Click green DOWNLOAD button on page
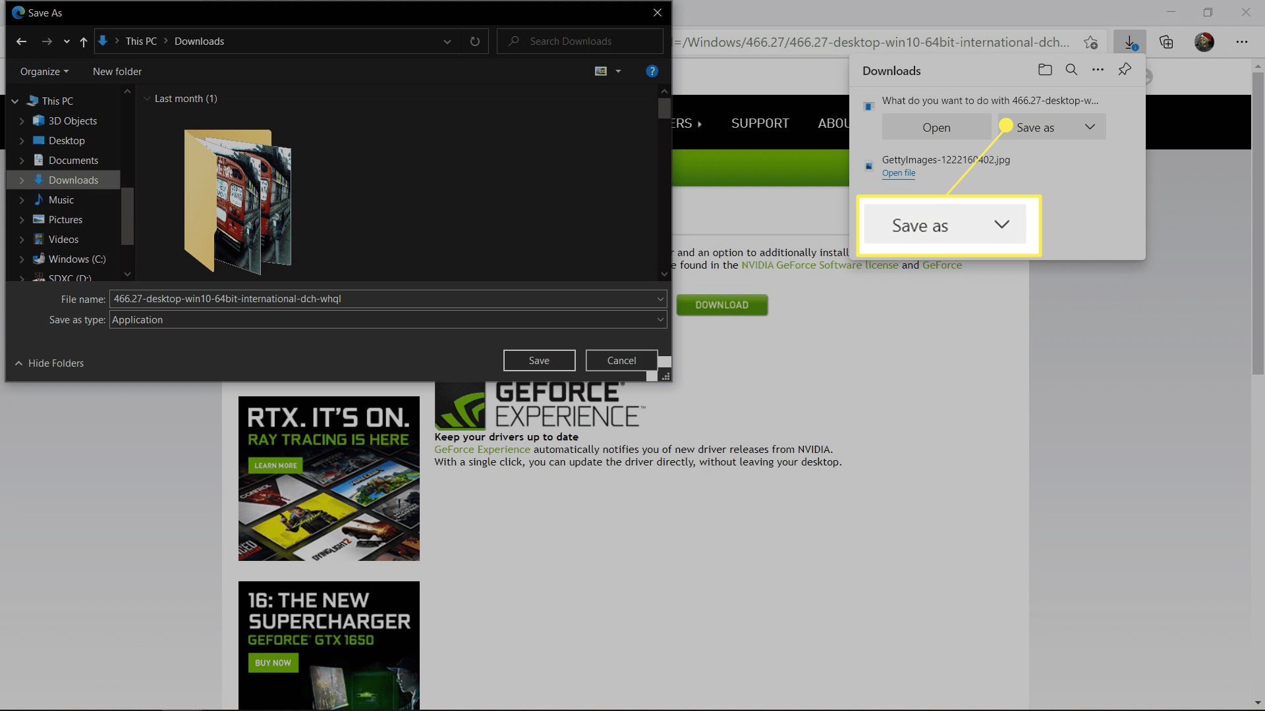 click(722, 305)
